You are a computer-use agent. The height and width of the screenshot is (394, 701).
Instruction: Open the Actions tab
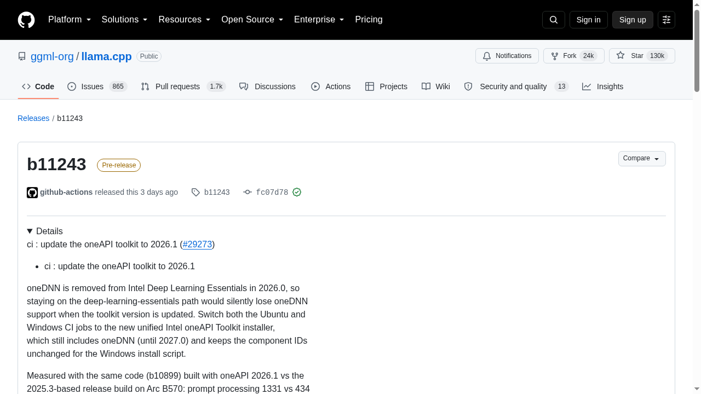coord(331,86)
